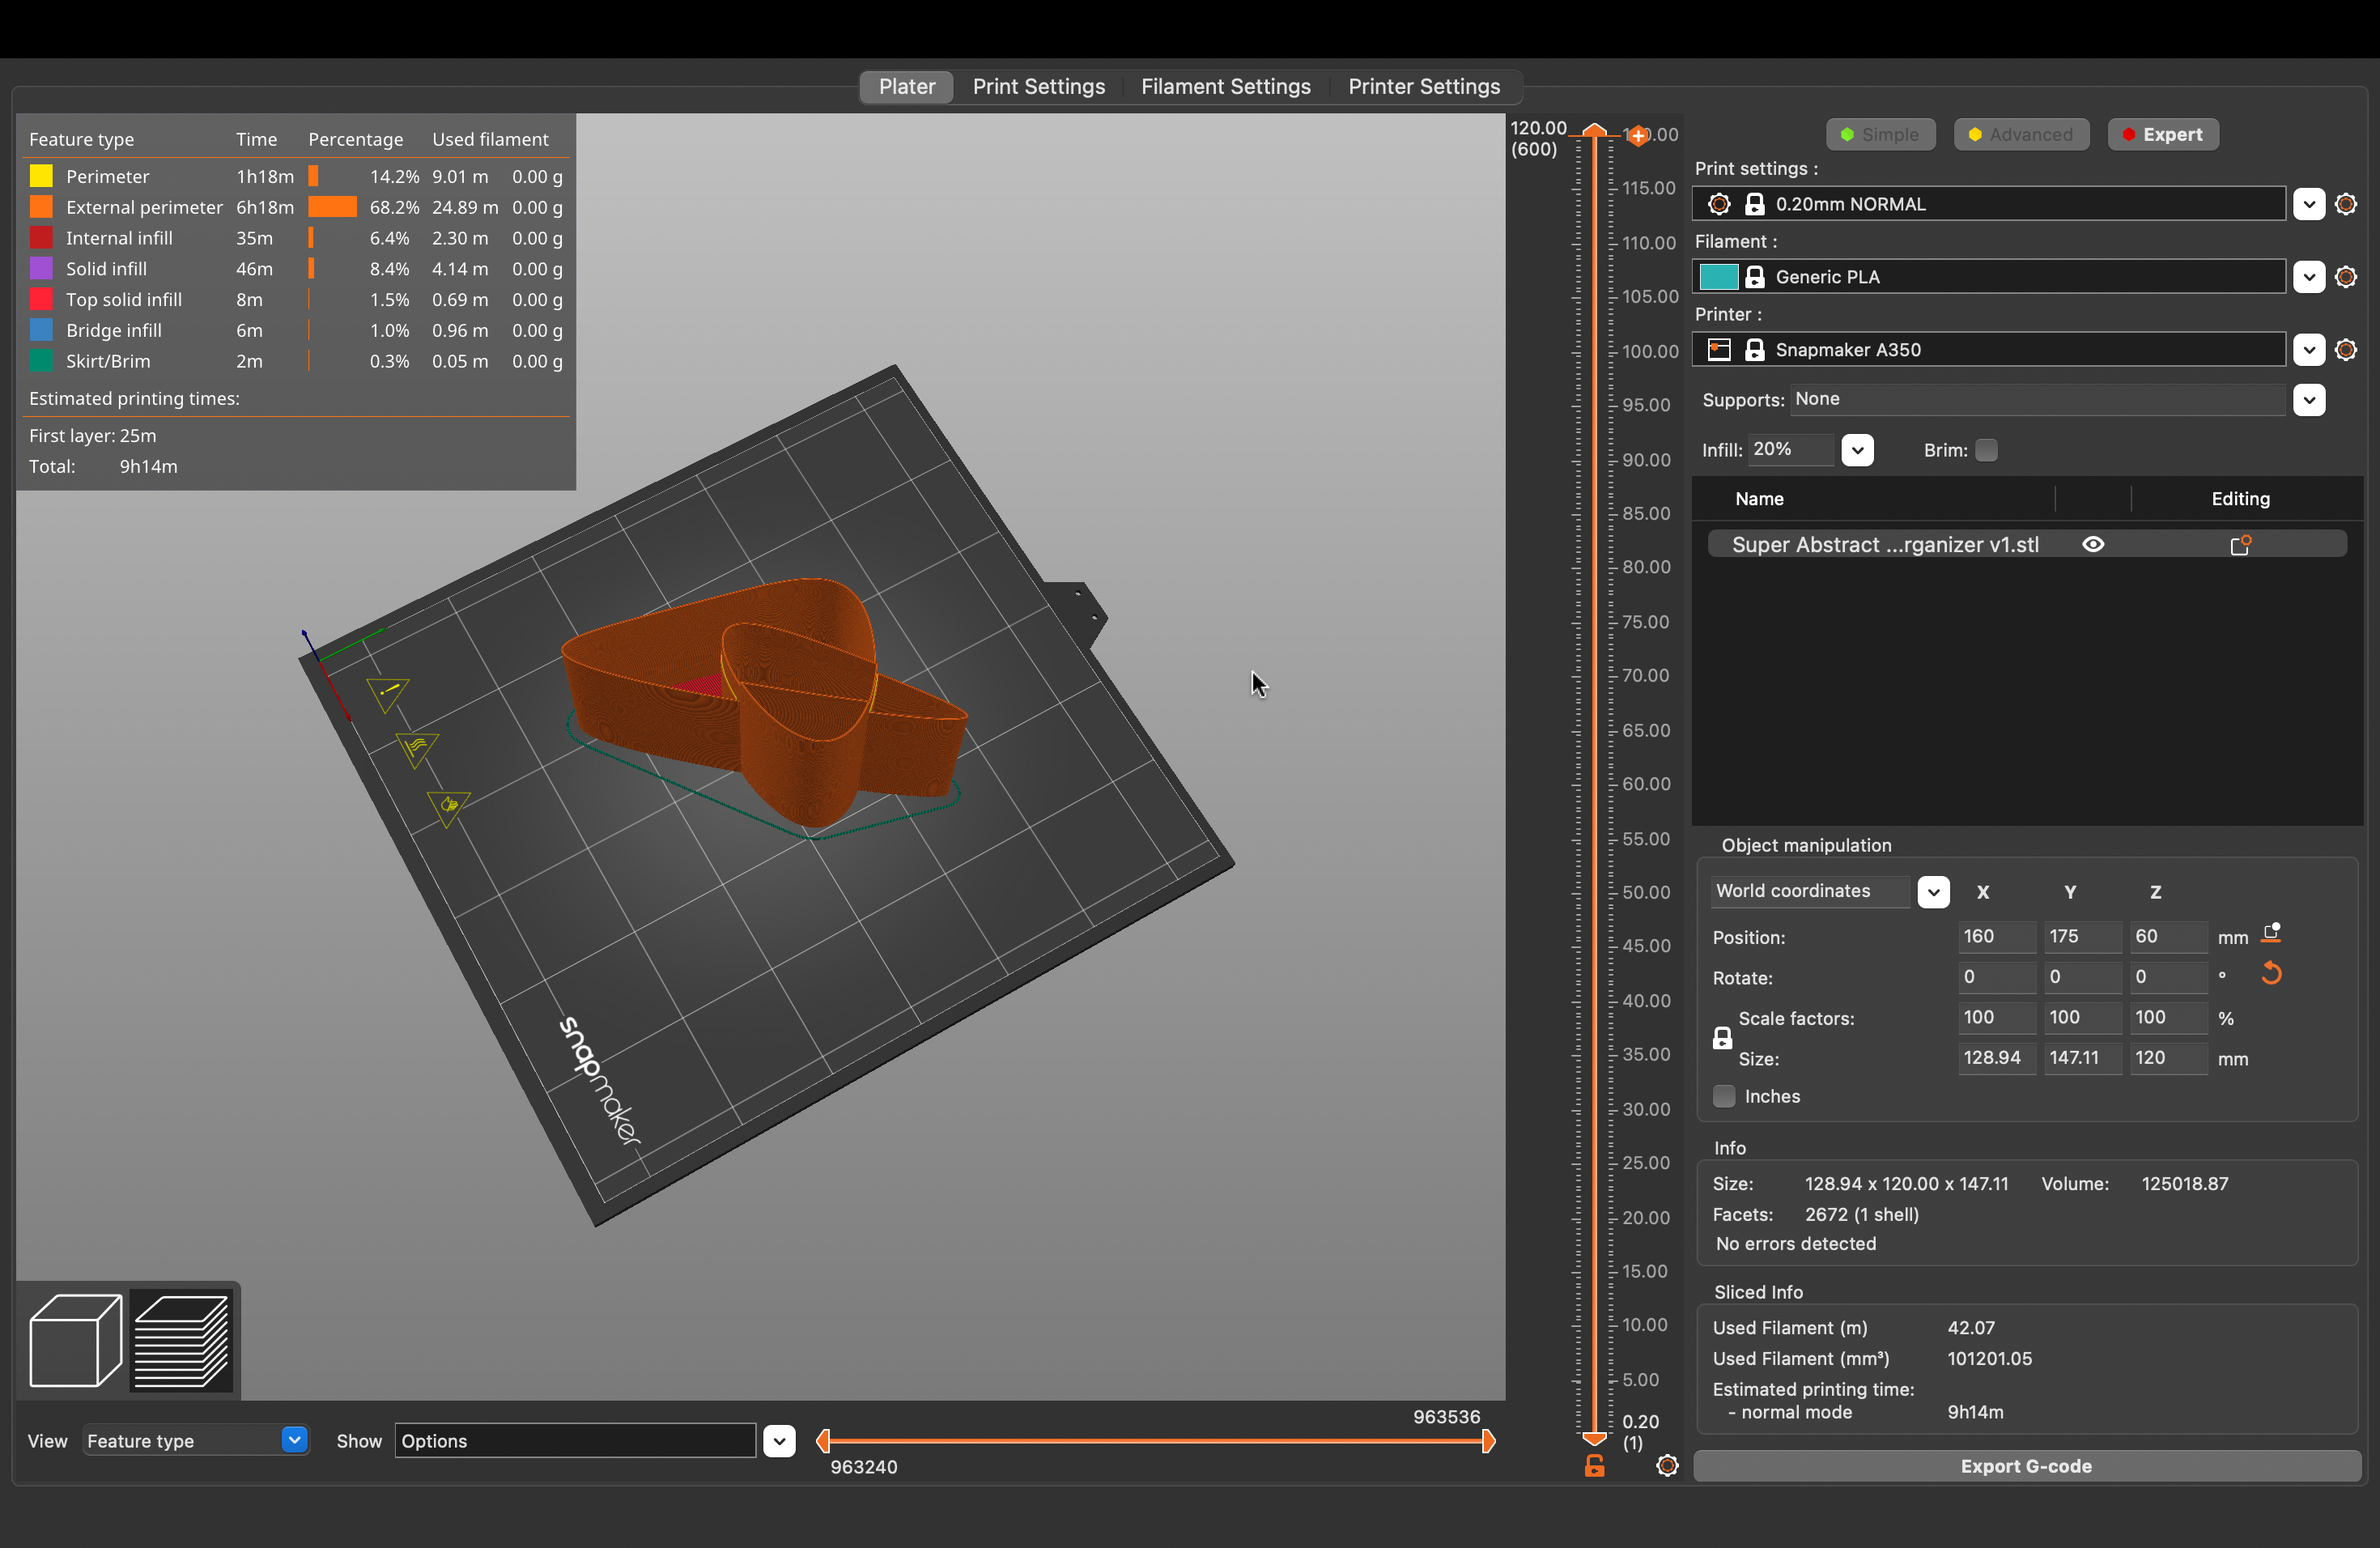Select the sliced layers preview icon
This screenshot has width=2380, height=1548.
tap(181, 1339)
